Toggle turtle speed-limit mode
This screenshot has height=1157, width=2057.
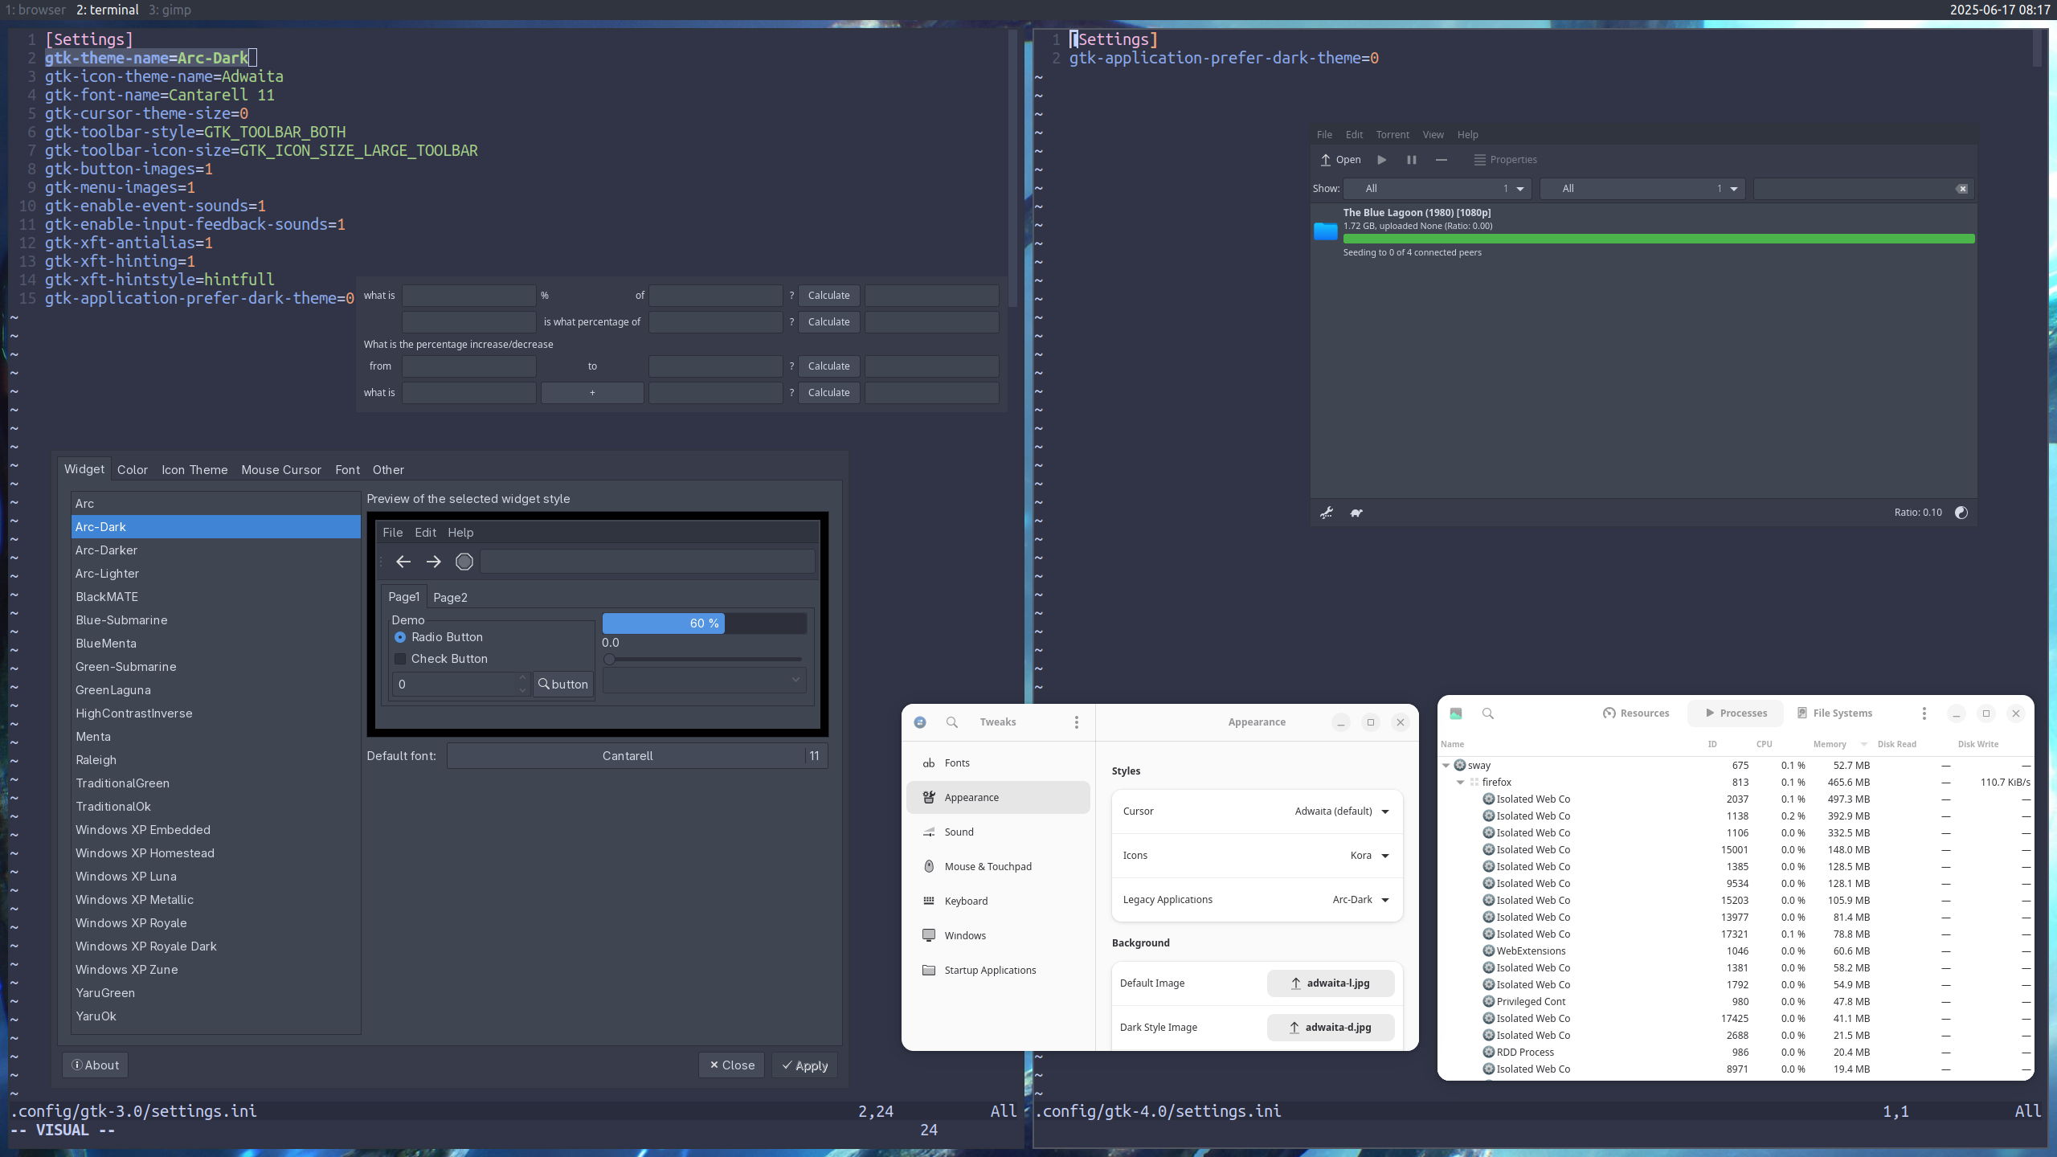[1356, 513]
